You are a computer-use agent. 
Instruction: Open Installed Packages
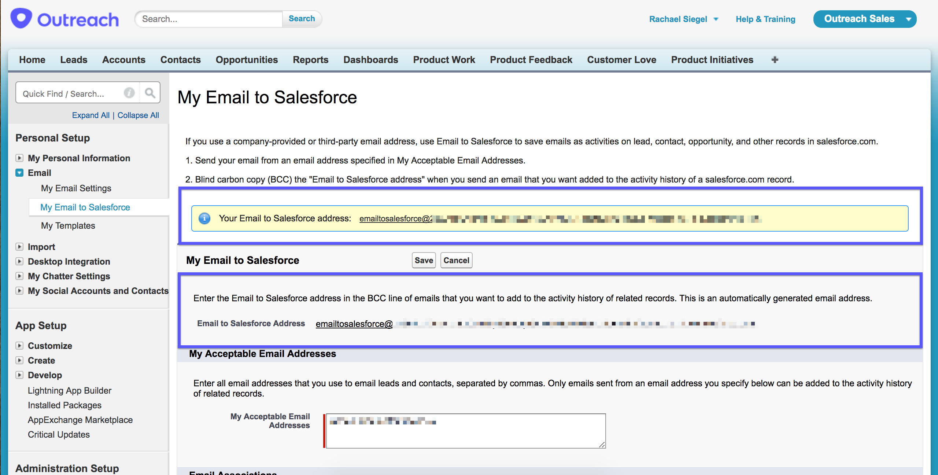coord(64,405)
